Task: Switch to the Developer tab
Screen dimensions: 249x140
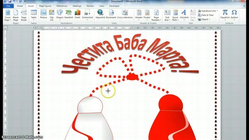Action: pos(114,6)
